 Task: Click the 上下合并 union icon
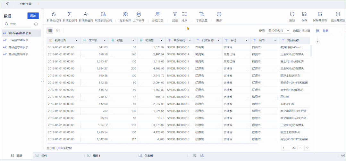pyautogui.click(x=139, y=14)
